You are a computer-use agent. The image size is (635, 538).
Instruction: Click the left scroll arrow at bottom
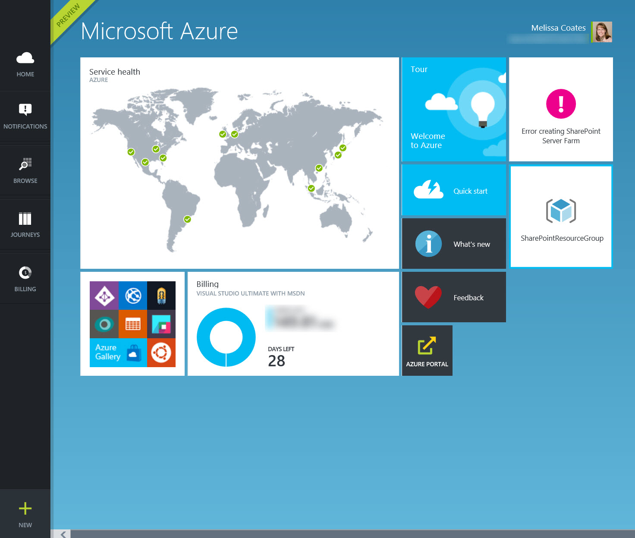[x=63, y=534]
